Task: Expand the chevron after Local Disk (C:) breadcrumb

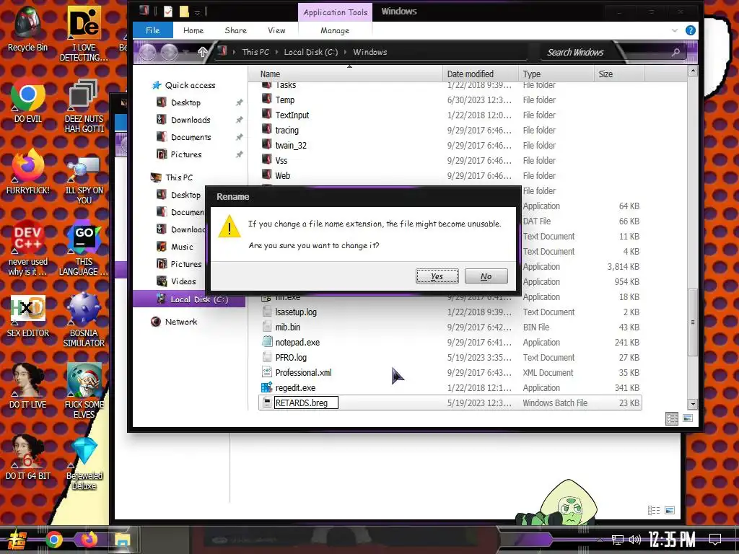Action: [346, 52]
